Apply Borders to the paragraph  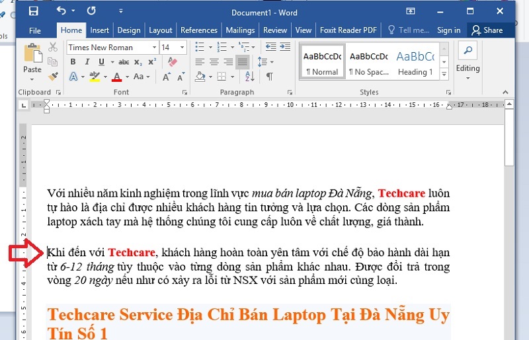[222, 77]
